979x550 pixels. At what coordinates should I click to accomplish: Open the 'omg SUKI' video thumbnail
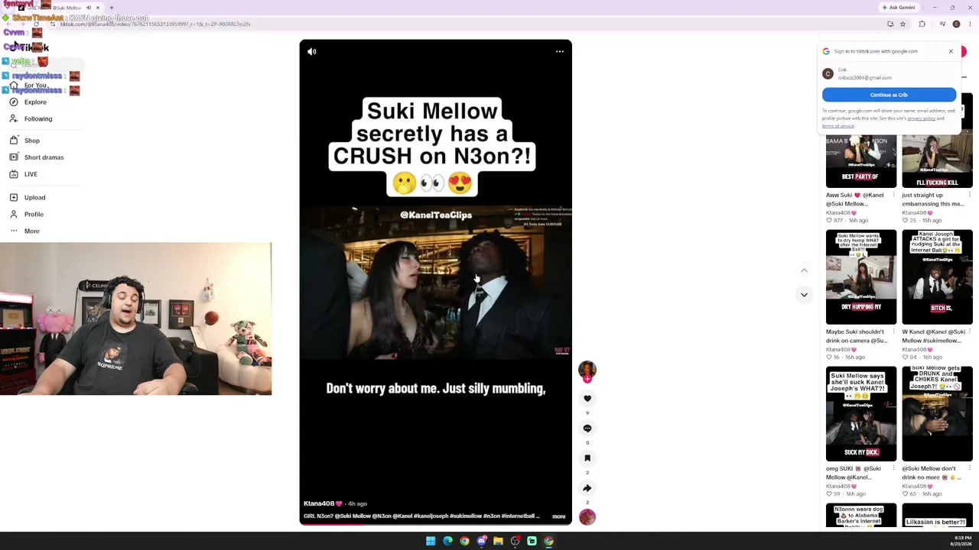[861, 414]
